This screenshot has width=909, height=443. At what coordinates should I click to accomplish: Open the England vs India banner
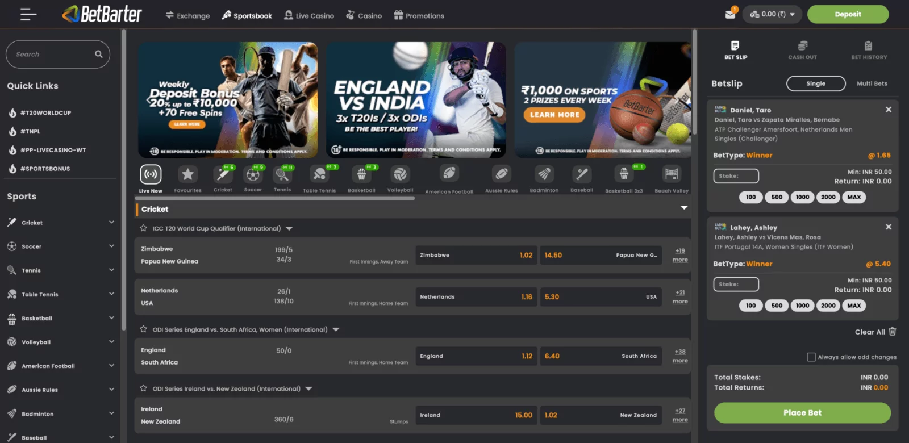coord(416,100)
